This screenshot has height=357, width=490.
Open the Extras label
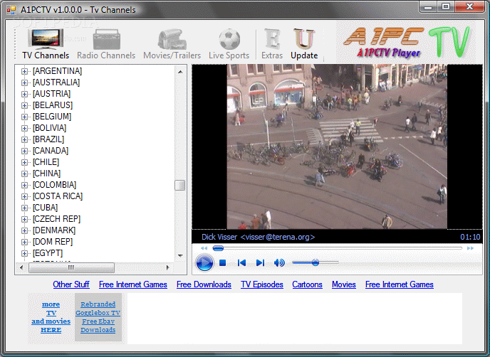pos(272,55)
